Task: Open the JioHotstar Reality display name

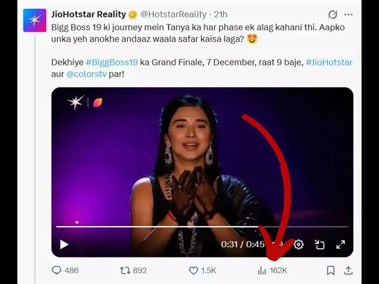Action: [88, 14]
